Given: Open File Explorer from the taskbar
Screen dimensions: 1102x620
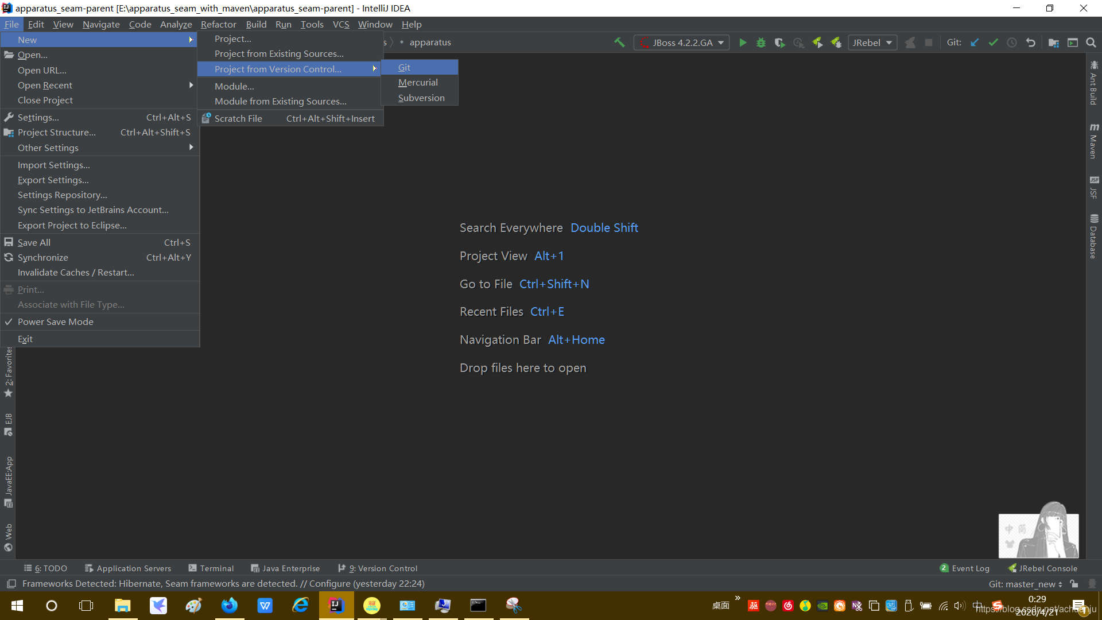Looking at the screenshot, I should (122, 606).
